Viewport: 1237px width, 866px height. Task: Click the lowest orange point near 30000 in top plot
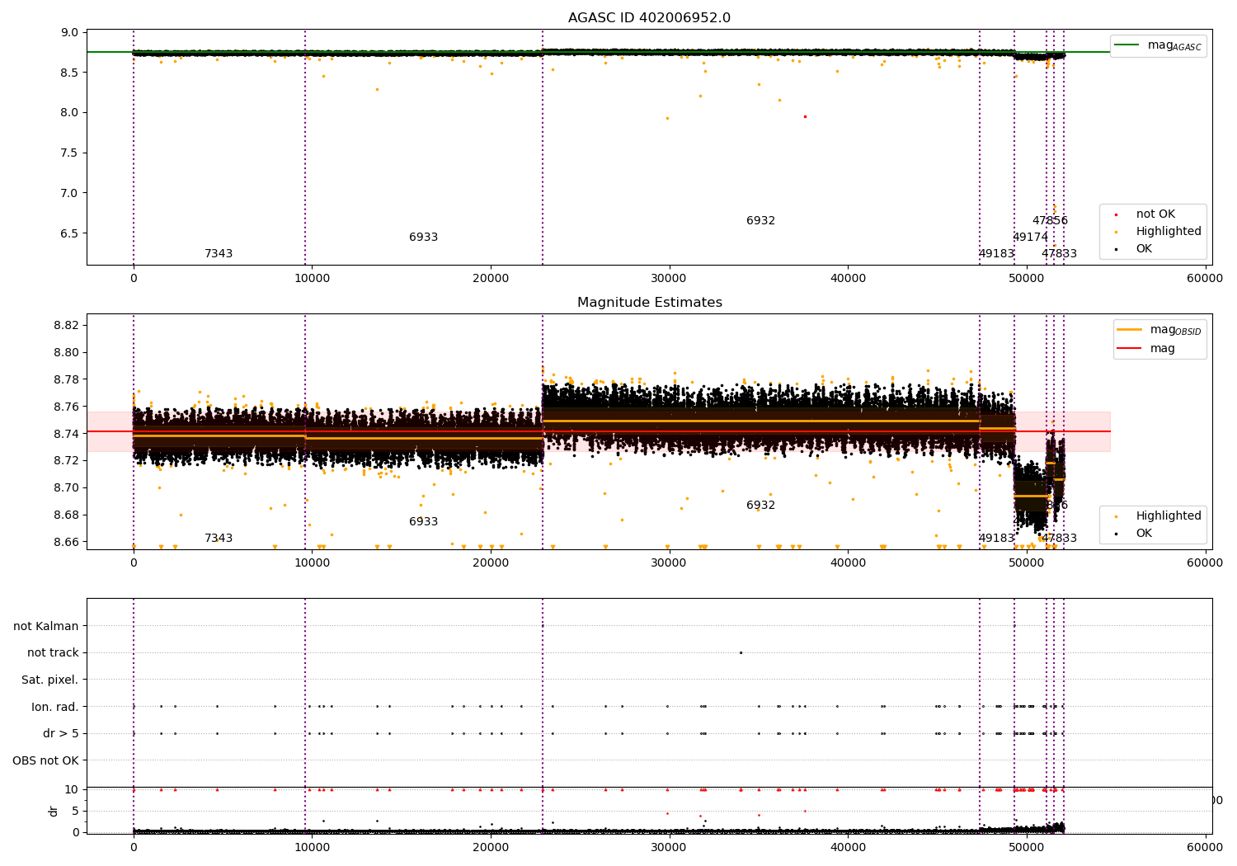click(x=667, y=118)
